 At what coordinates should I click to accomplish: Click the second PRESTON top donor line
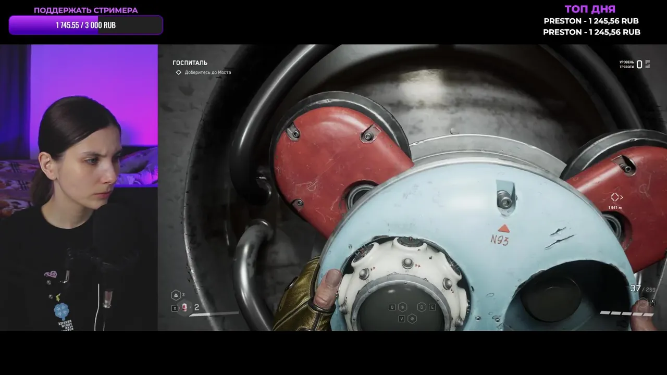pos(591,32)
